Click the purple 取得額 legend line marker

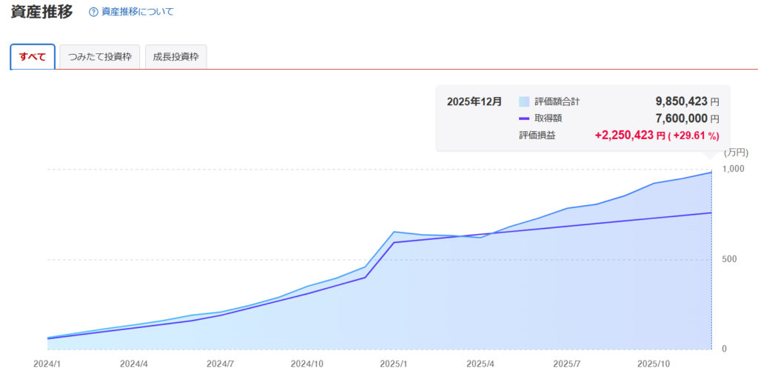524,118
